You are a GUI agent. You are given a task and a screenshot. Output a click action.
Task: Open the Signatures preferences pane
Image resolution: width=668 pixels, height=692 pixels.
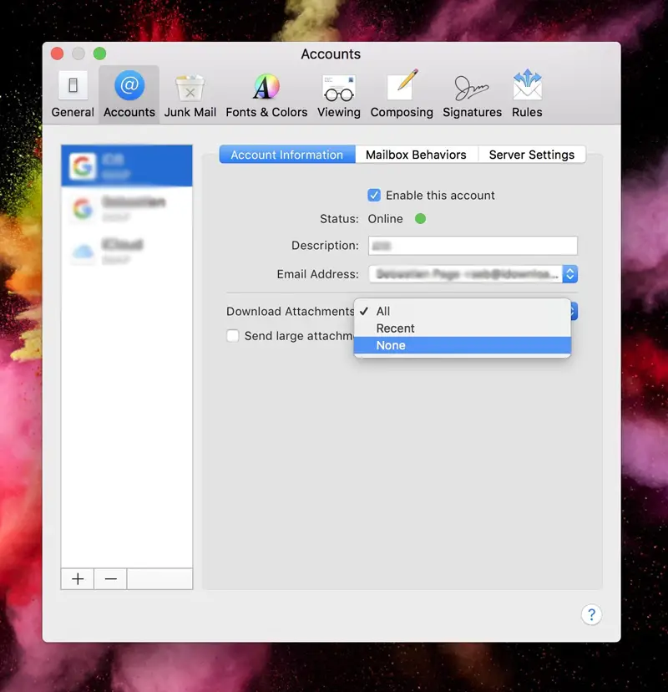[x=472, y=94]
